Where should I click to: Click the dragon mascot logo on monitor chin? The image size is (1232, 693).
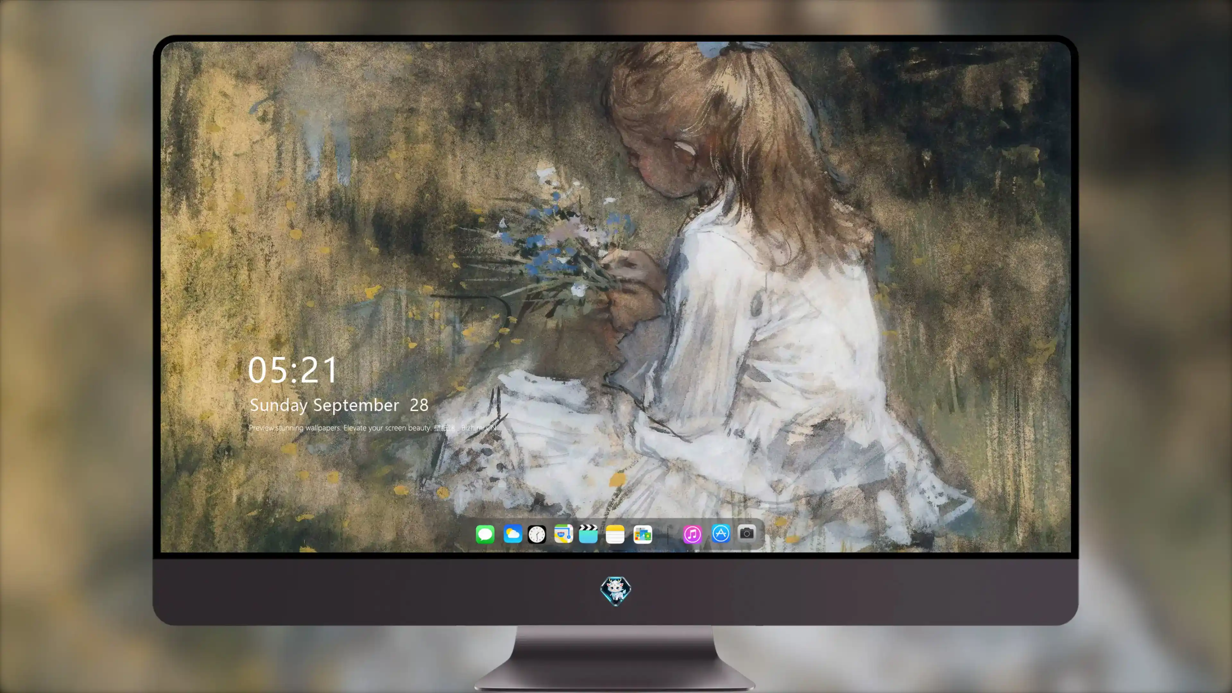[616, 591]
